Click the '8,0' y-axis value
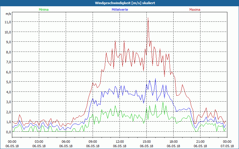This screenshot has height=149, width=239. click(x=9, y=52)
